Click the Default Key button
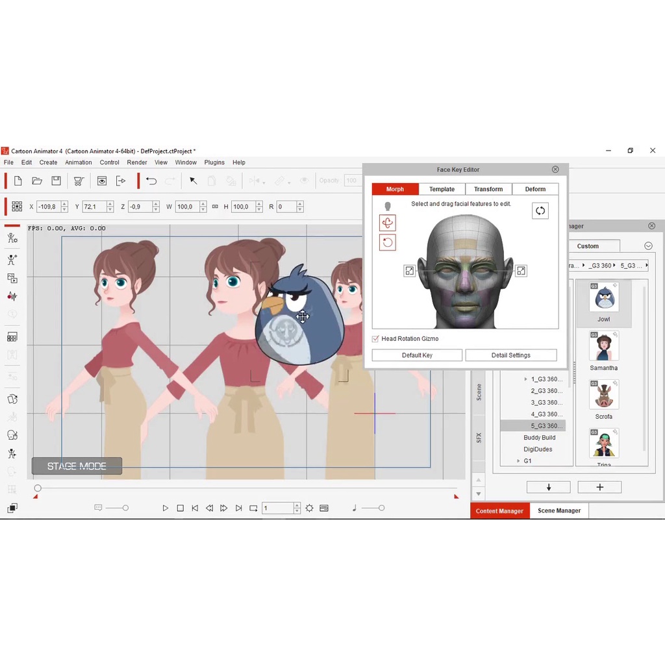 coord(417,355)
